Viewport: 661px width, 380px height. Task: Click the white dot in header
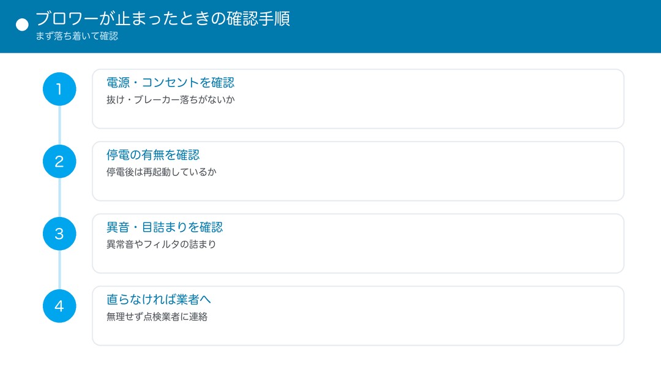click(23, 25)
